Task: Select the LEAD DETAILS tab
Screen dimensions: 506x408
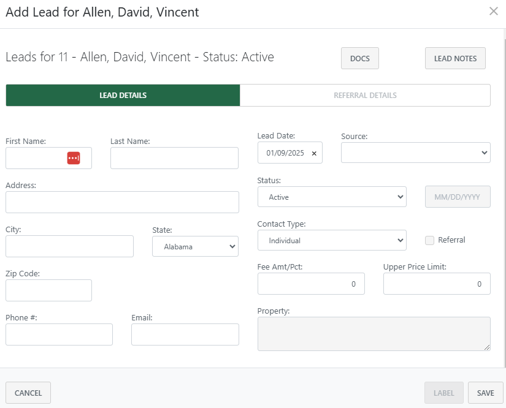Action: 123,95
